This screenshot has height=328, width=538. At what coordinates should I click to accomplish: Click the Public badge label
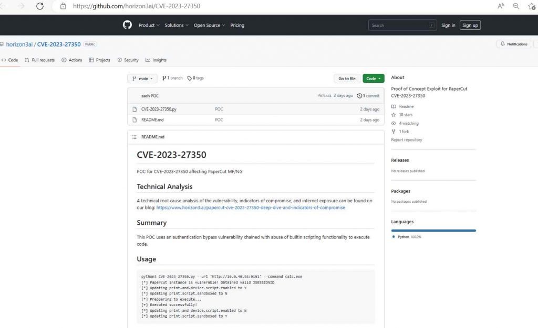[x=90, y=44]
